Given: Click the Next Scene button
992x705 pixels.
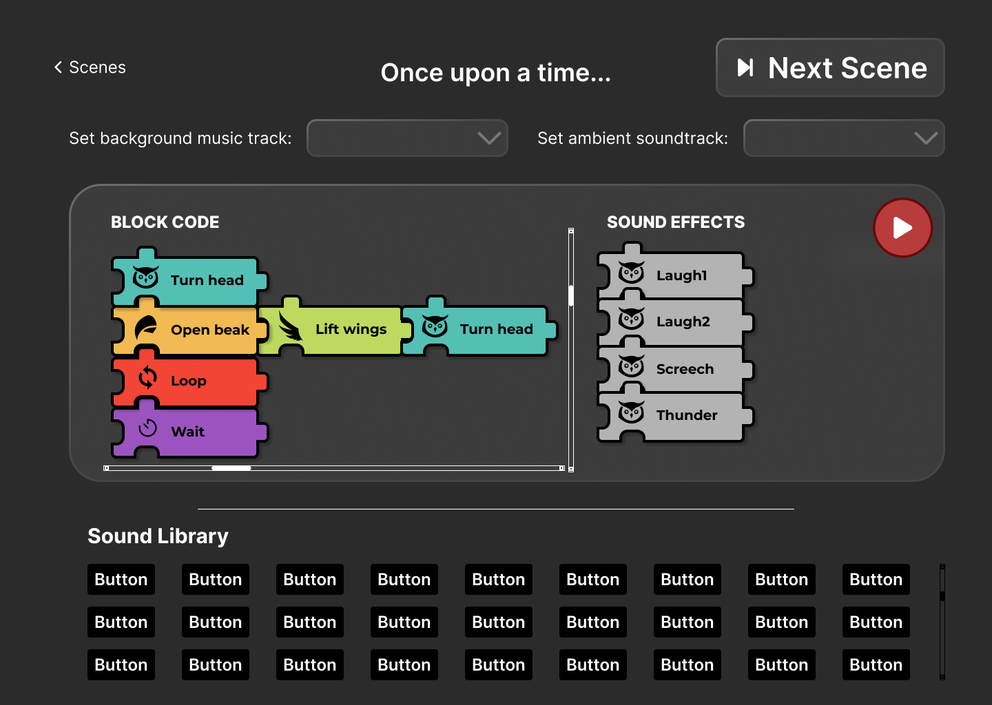Looking at the screenshot, I should tap(830, 67).
